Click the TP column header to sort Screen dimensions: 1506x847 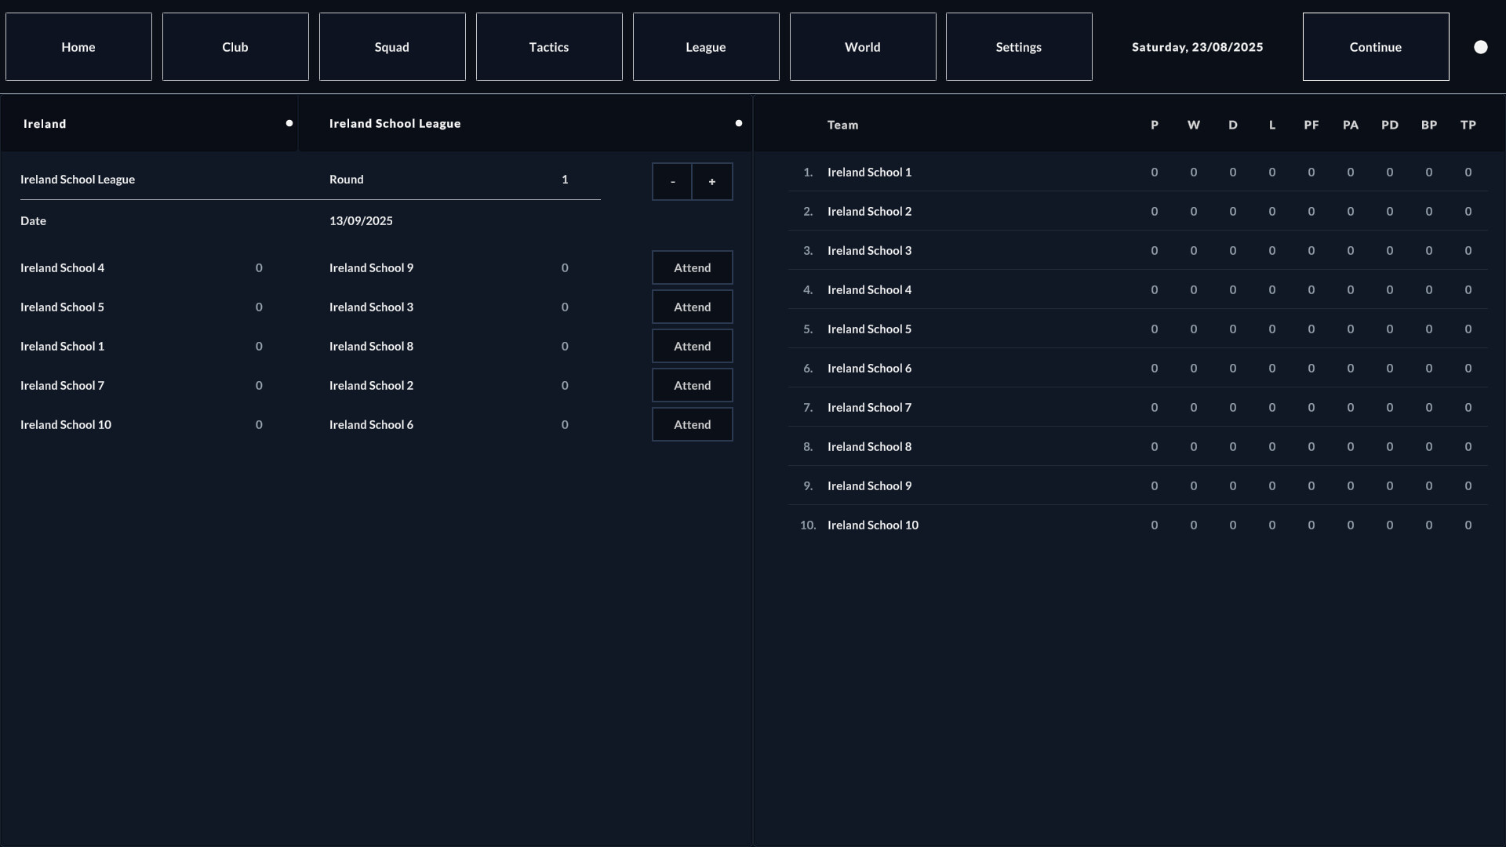tap(1468, 125)
